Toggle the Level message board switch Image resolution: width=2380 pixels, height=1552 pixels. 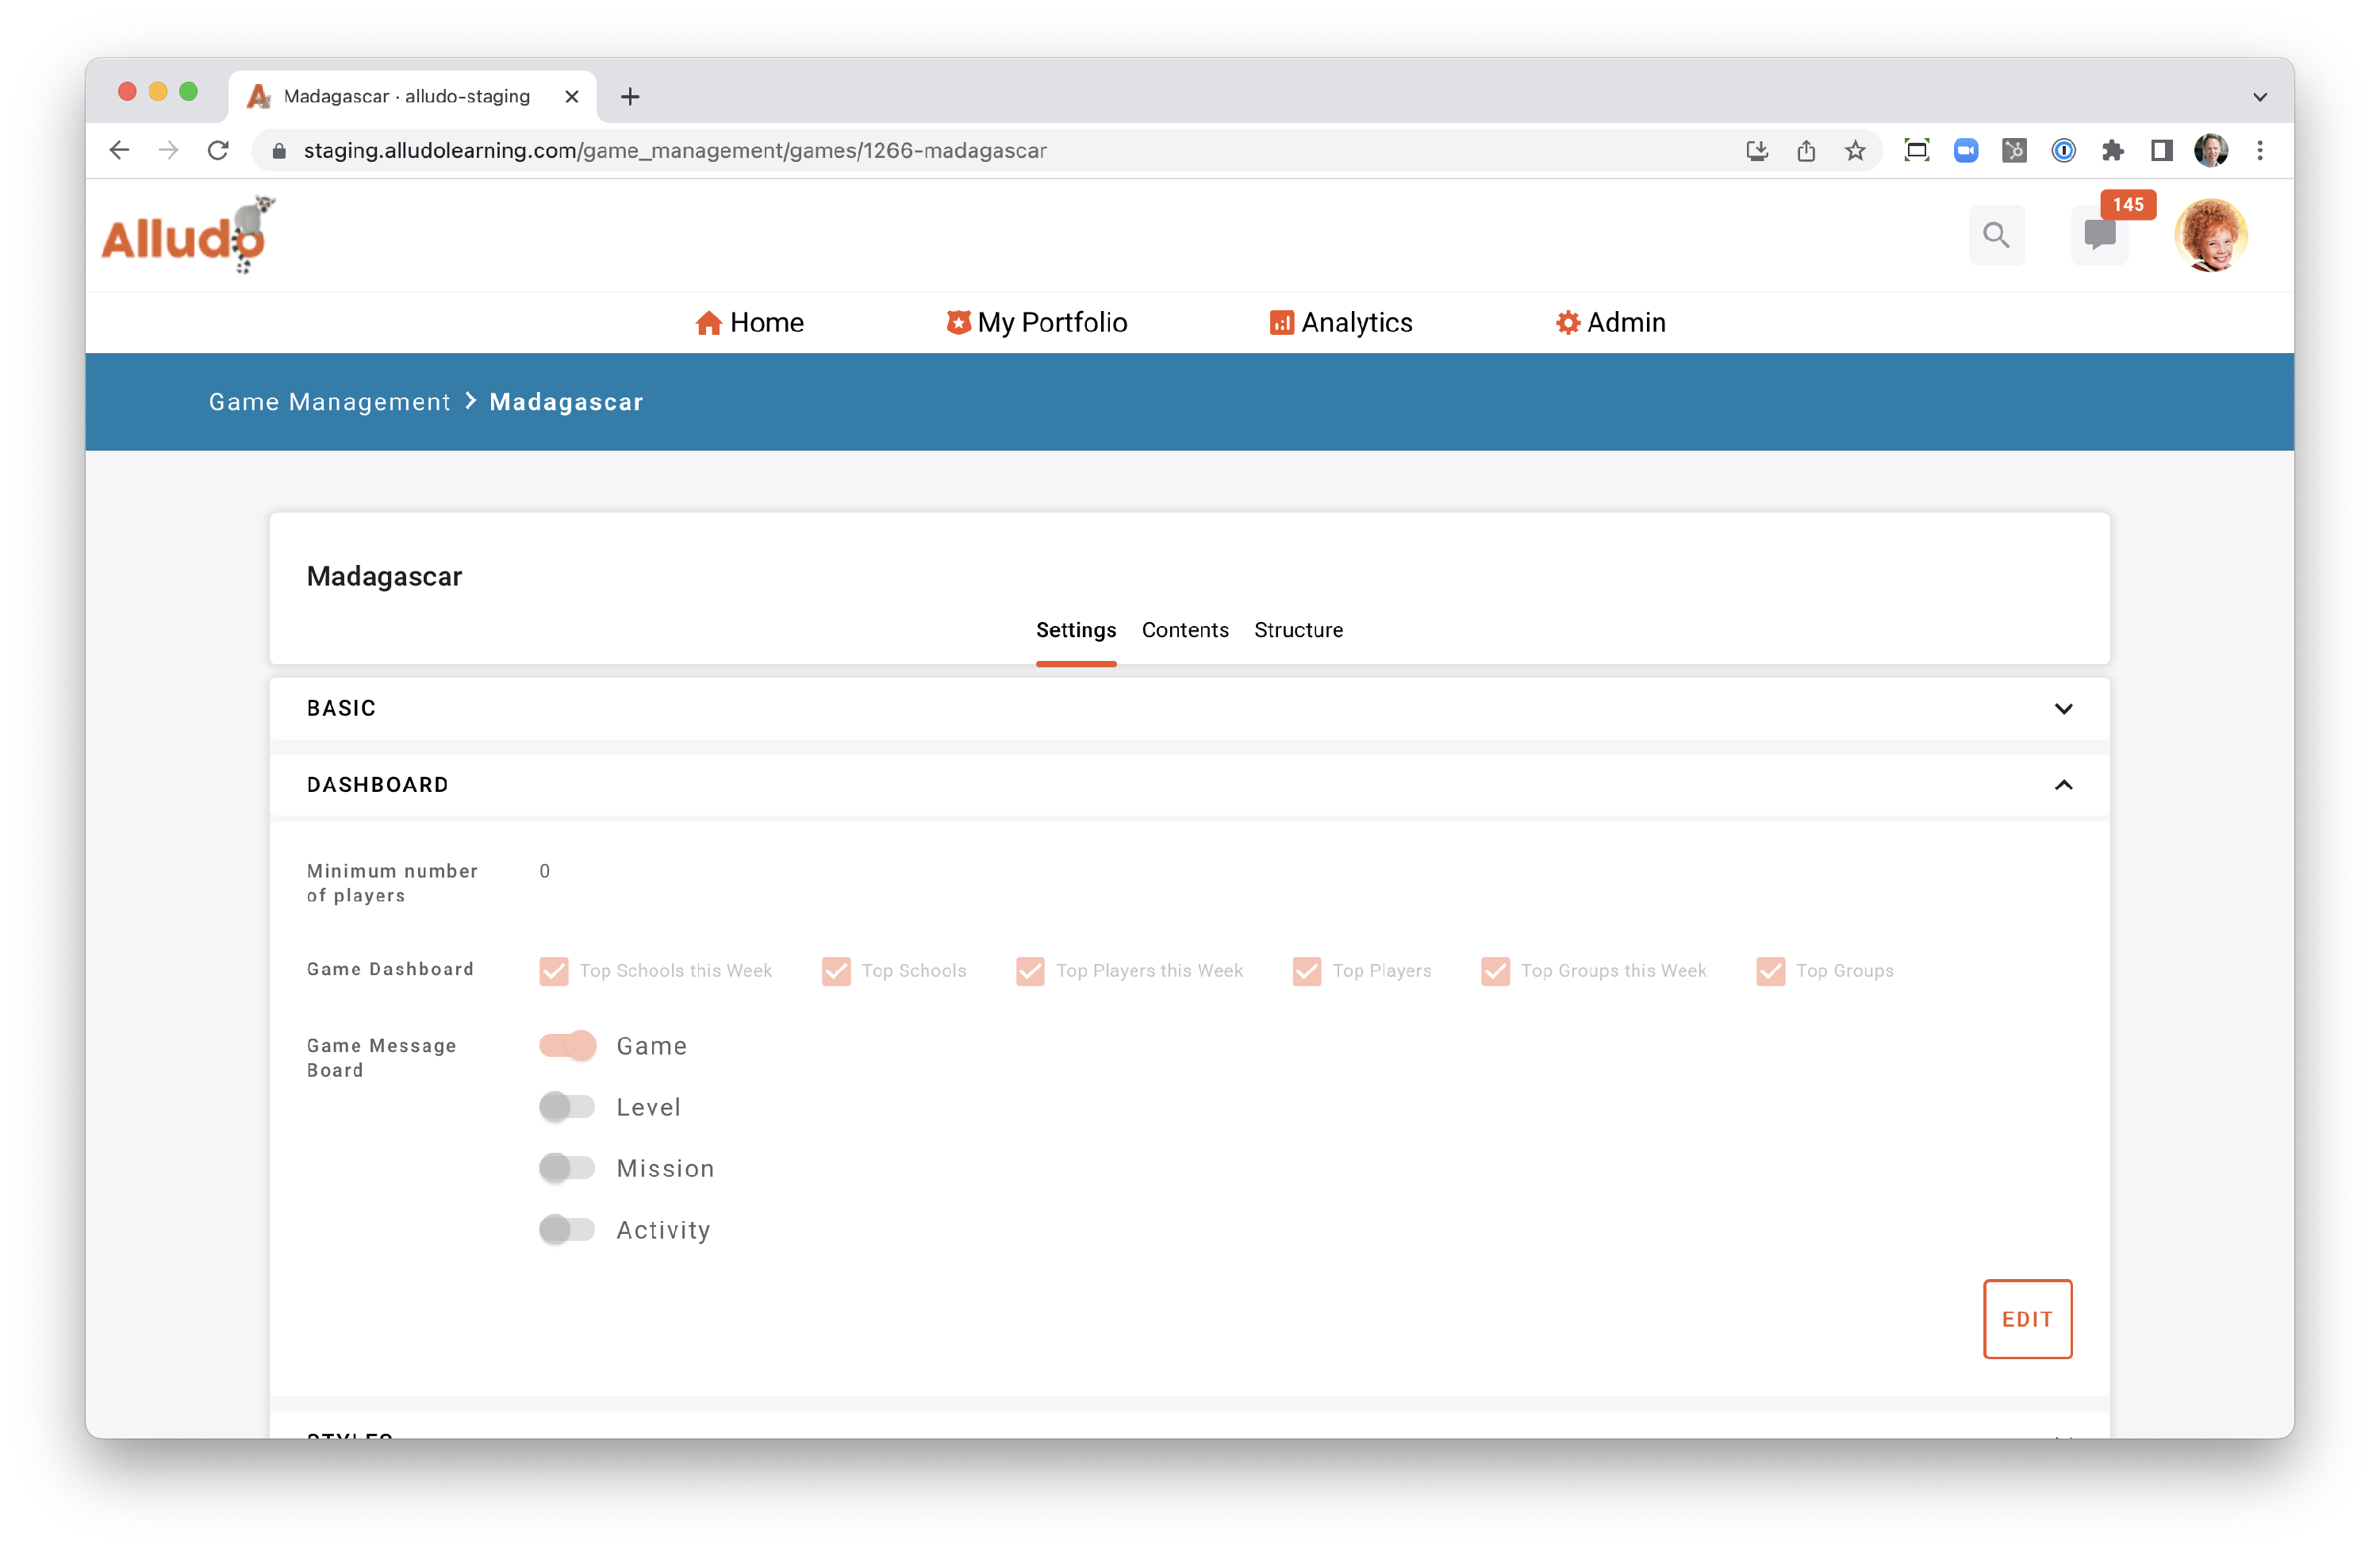pyautogui.click(x=567, y=1106)
